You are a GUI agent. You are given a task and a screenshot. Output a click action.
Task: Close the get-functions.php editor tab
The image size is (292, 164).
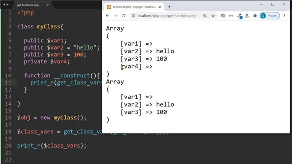click(47, 5)
